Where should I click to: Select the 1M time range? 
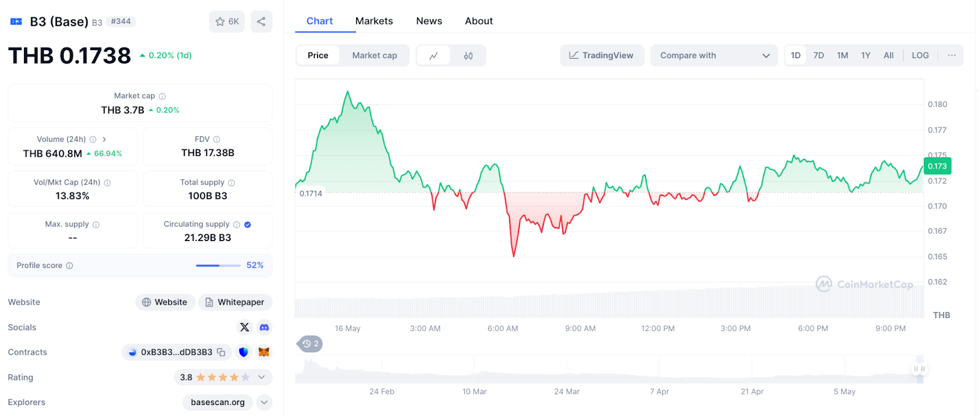click(x=843, y=56)
